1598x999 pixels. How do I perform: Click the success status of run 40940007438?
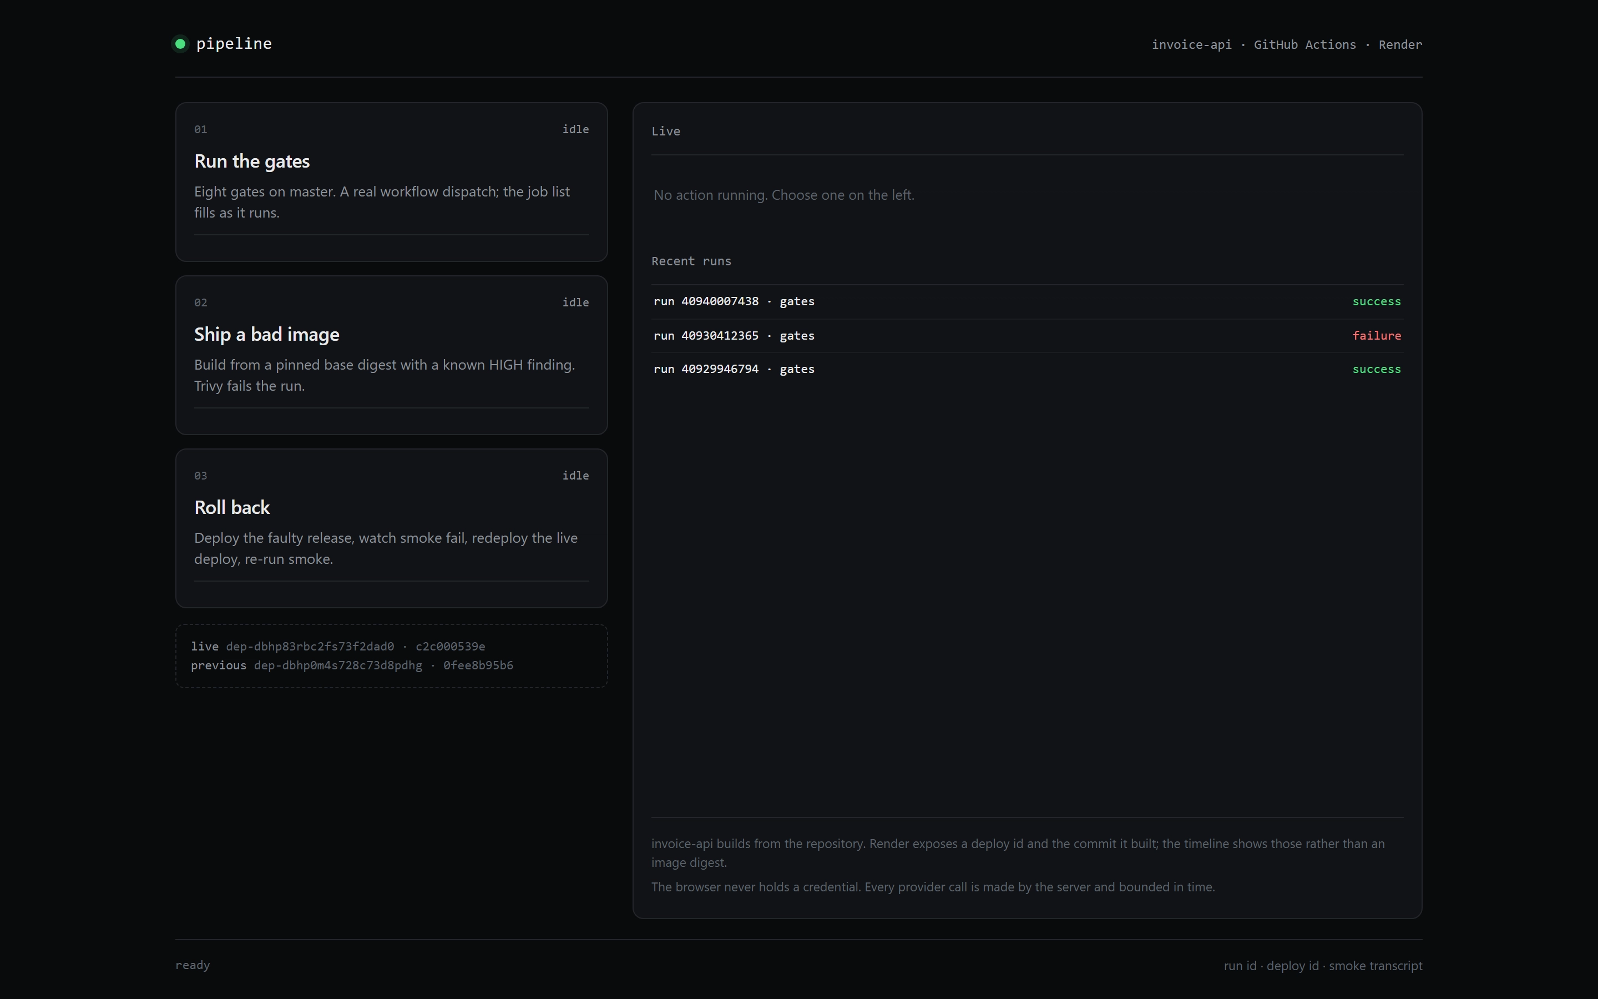coord(1376,301)
